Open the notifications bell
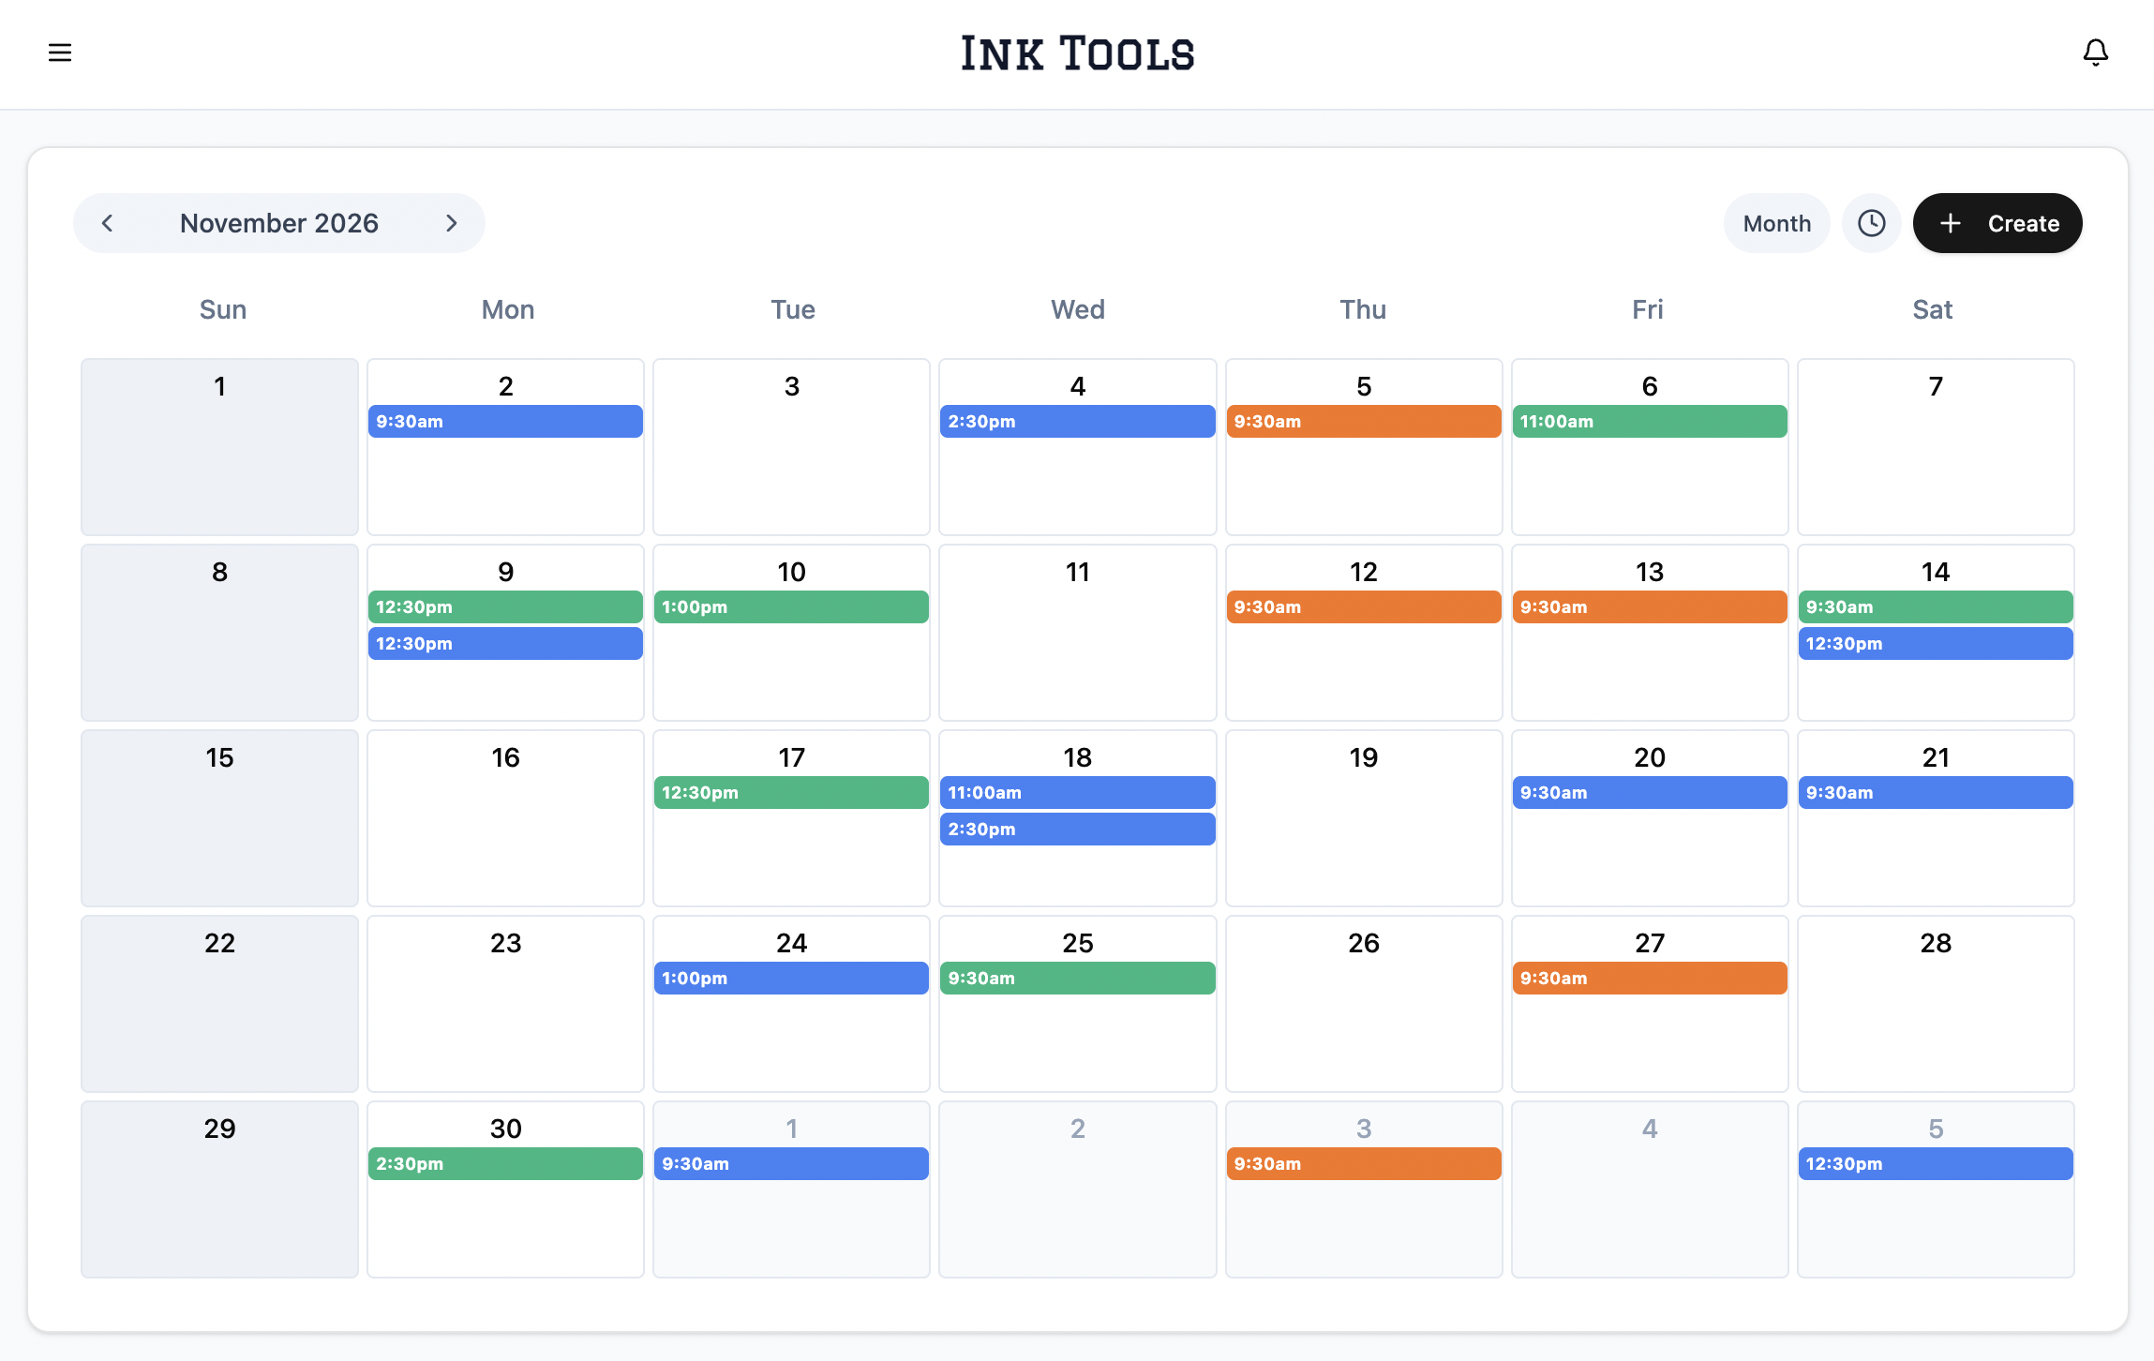2154x1361 pixels. coord(2096,52)
